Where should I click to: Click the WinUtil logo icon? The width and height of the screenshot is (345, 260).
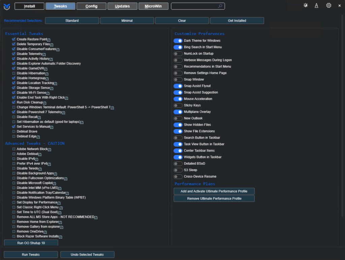pos(7,6)
